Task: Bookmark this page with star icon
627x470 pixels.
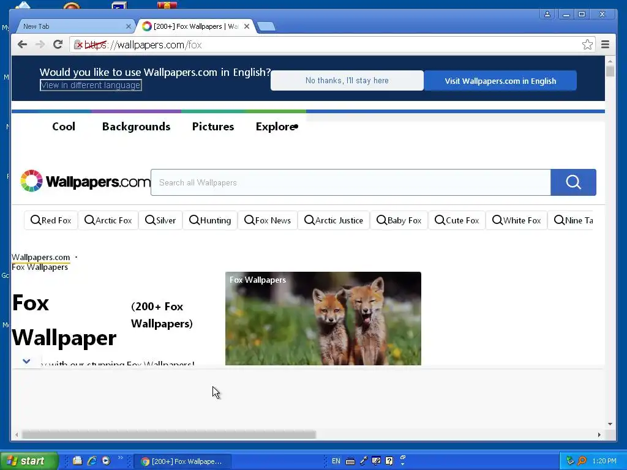Action: pyautogui.click(x=587, y=44)
